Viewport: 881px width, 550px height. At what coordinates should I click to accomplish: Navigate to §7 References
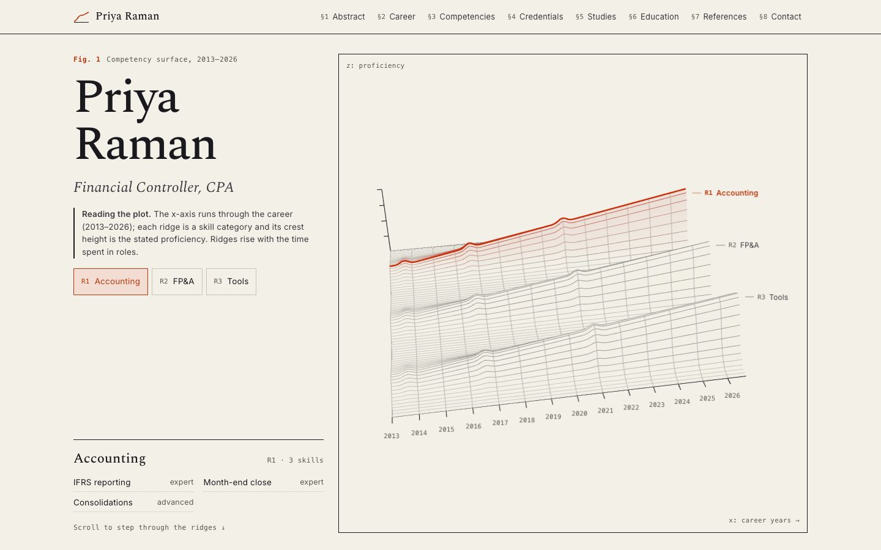click(719, 16)
